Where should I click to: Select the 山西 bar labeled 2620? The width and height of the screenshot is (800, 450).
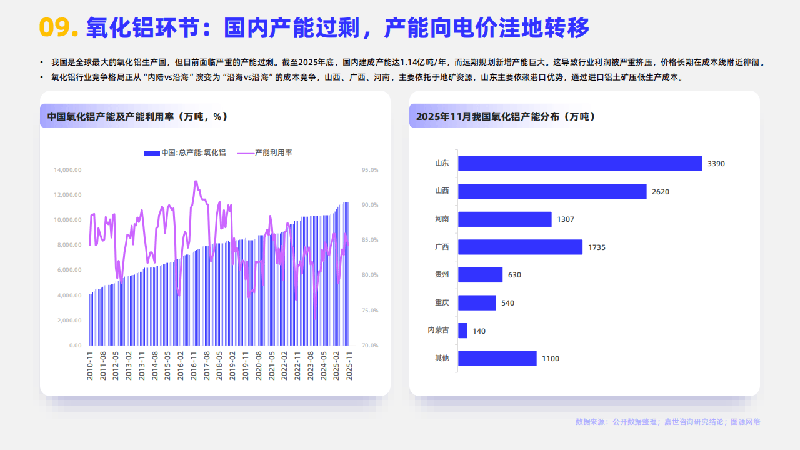pyautogui.click(x=552, y=191)
